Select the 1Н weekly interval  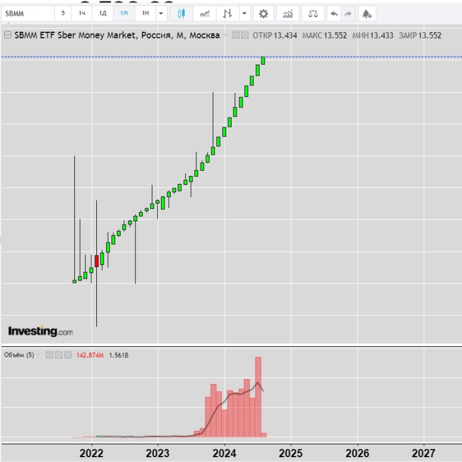pyautogui.click(x=145, y=13)
